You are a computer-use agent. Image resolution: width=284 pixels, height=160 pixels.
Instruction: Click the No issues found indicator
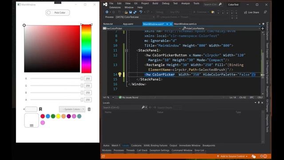coord(128,97)
